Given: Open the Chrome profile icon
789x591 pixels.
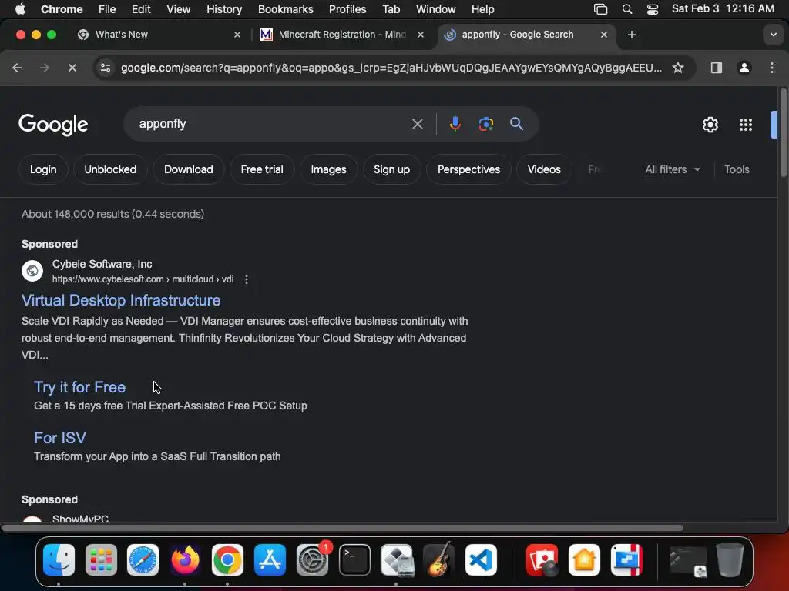Looking at the screenshot, I should coord(744,68).
